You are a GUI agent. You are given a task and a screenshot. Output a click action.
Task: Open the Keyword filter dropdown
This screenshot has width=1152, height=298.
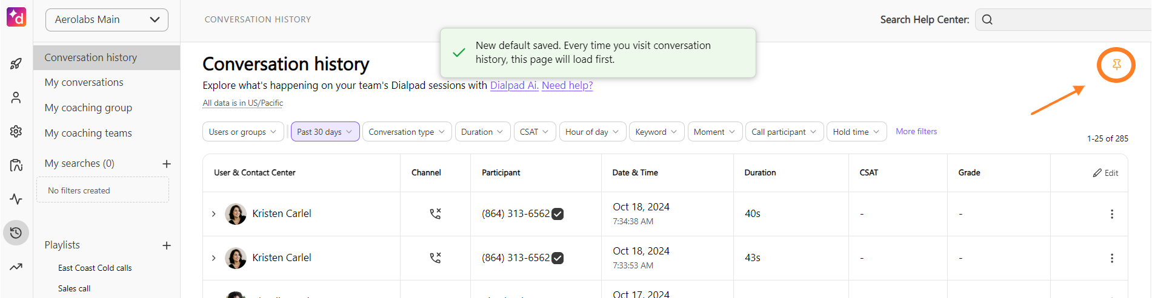click(657, 132)
